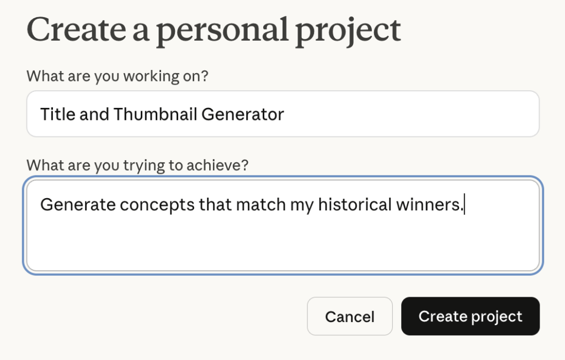The width and height of the screenshot is (565, 360).
Task: Place cursor on word 'Title' in name field
Action: click(x=56, y=114)
